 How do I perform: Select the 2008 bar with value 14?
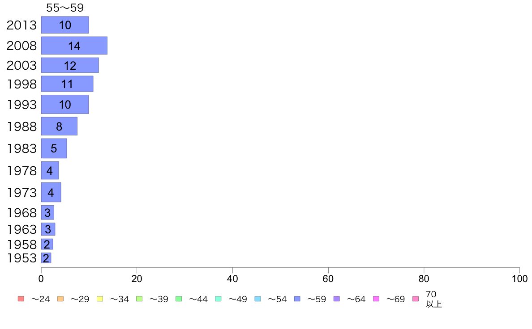[74, 46]
